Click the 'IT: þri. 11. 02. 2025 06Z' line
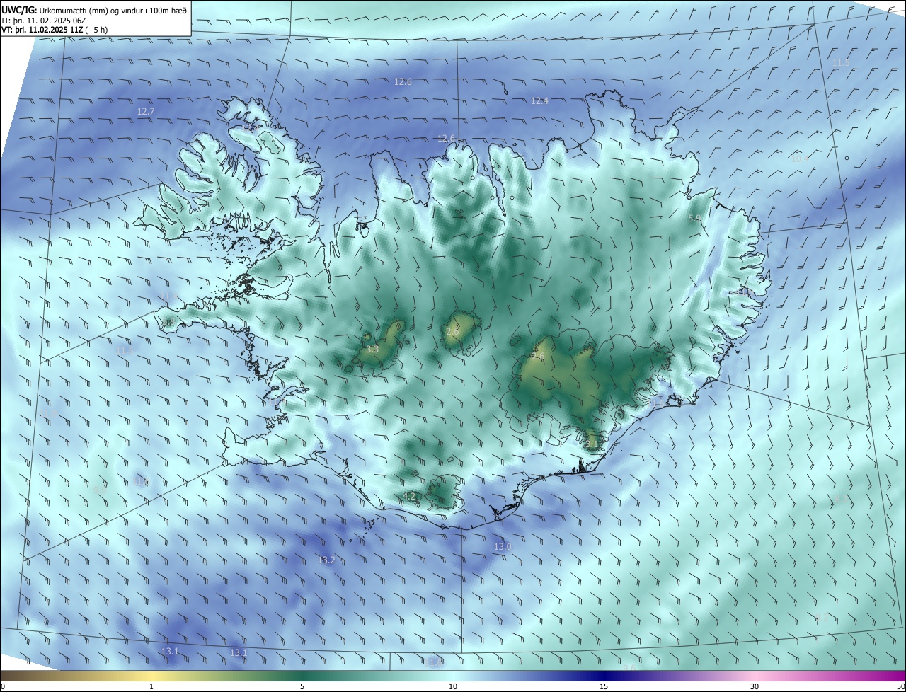Screen dimensions: 906x692 pos(44,21)
